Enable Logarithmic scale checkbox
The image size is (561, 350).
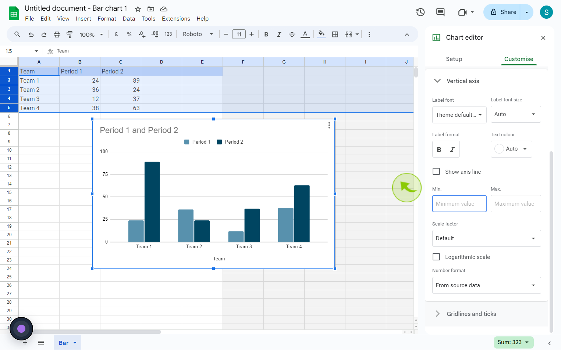pyautogui.click(x=436, y=257)
